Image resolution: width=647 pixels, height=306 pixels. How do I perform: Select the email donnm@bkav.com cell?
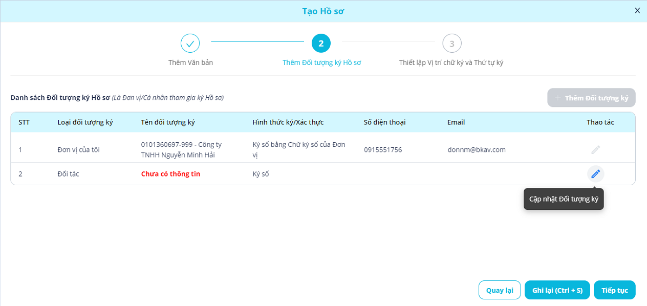pyautogui.click(x=476, y=150)
